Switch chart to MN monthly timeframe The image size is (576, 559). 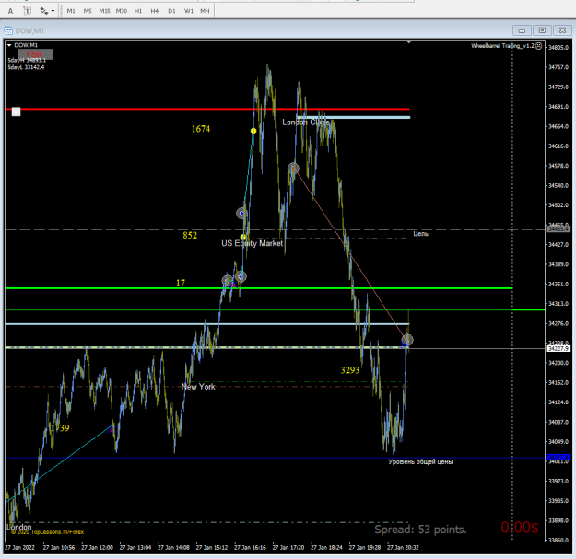pos(205,11)
